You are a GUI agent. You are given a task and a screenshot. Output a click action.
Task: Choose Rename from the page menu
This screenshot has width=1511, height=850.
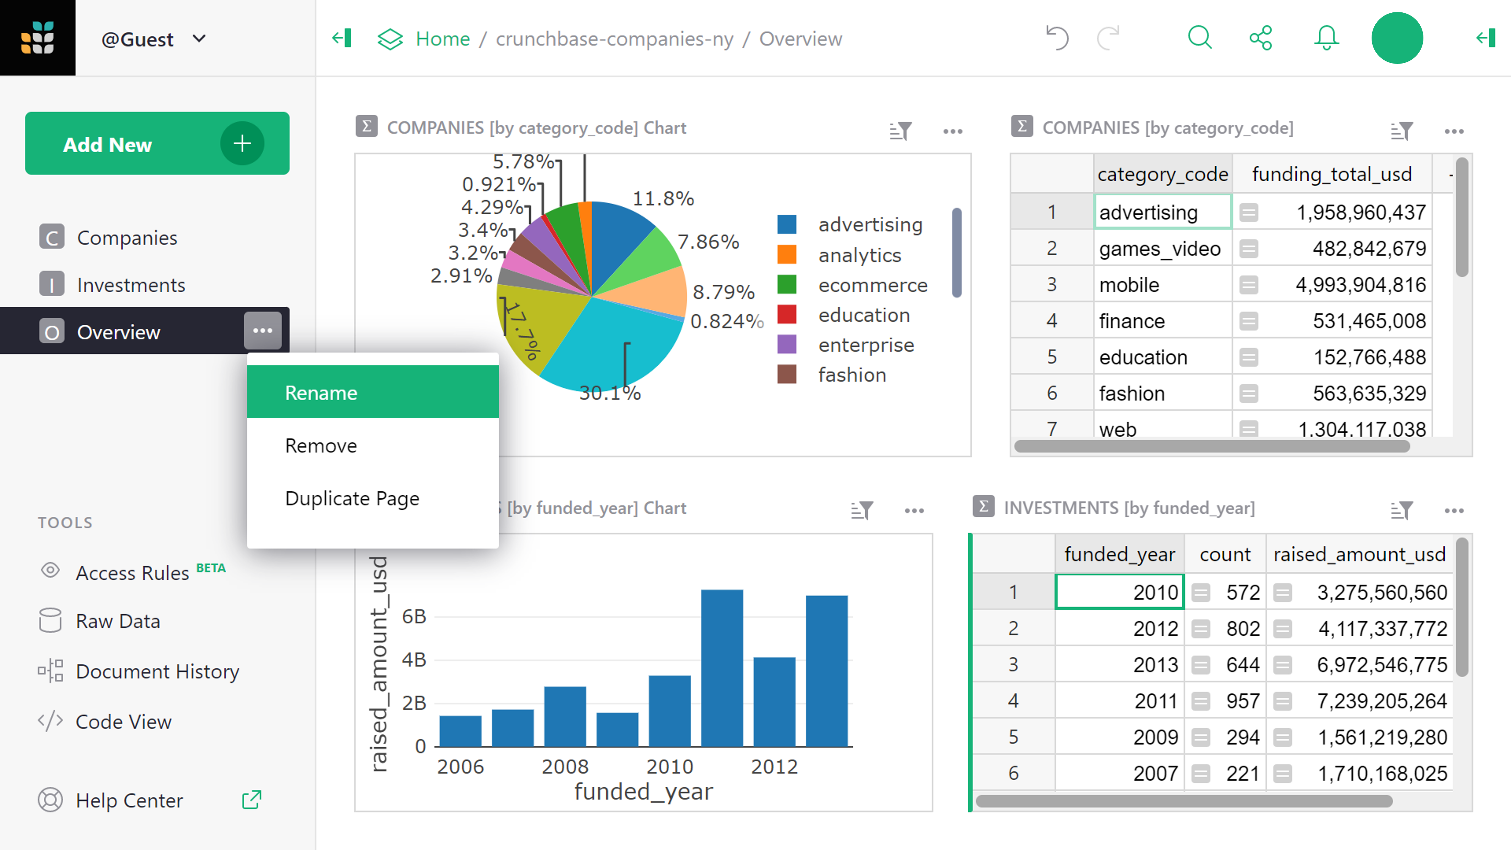coord(321,393)
